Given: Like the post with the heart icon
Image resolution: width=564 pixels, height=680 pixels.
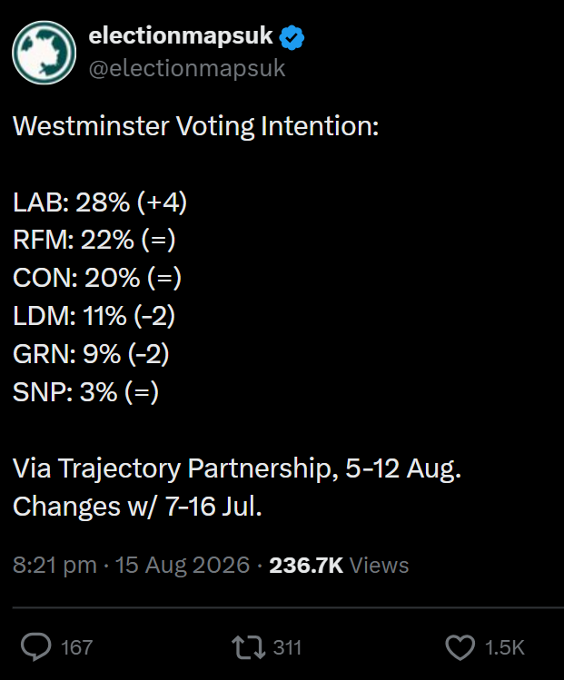Looking at the screenshot, I should (x=460, y=647).
